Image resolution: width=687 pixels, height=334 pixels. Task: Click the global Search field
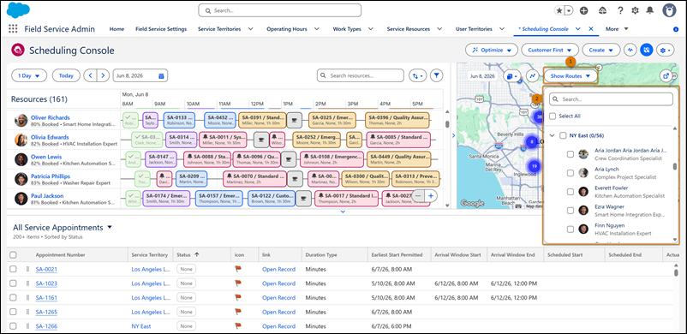(x=279, y=10)
